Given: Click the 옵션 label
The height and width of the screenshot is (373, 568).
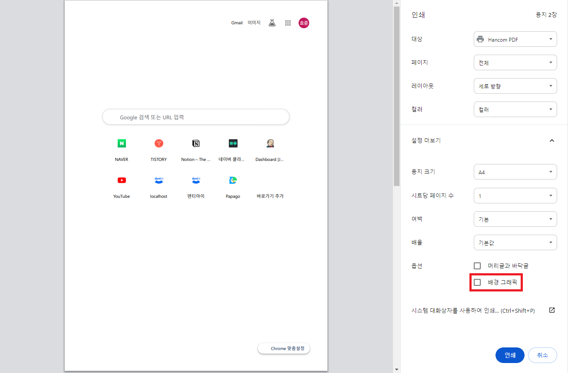Looking at the screenshot, I should tap(416, 265).
